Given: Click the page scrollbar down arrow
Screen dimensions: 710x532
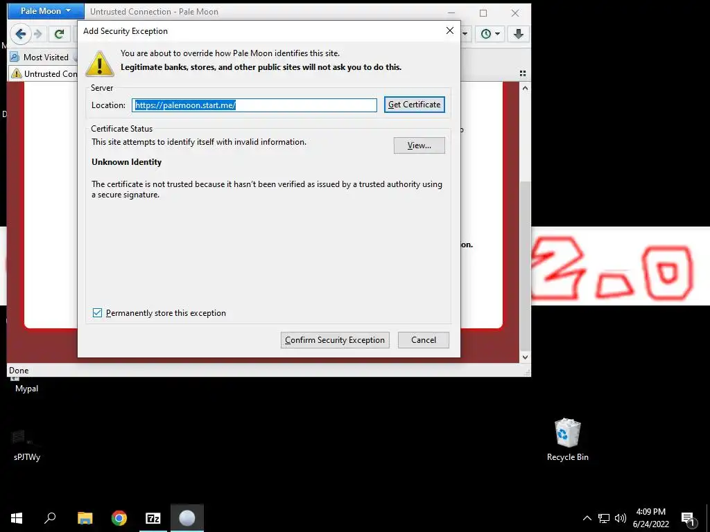Looking at the screenshot, I should click(x=525, y=357).
